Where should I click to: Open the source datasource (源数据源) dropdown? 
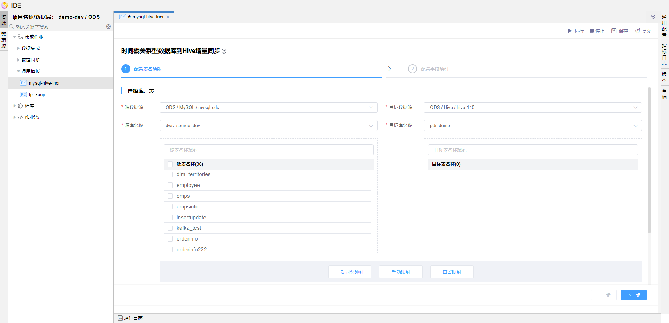coord(268,108)
